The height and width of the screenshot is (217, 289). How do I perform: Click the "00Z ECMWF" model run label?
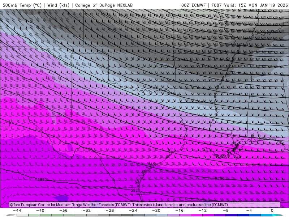click(193, 5)
